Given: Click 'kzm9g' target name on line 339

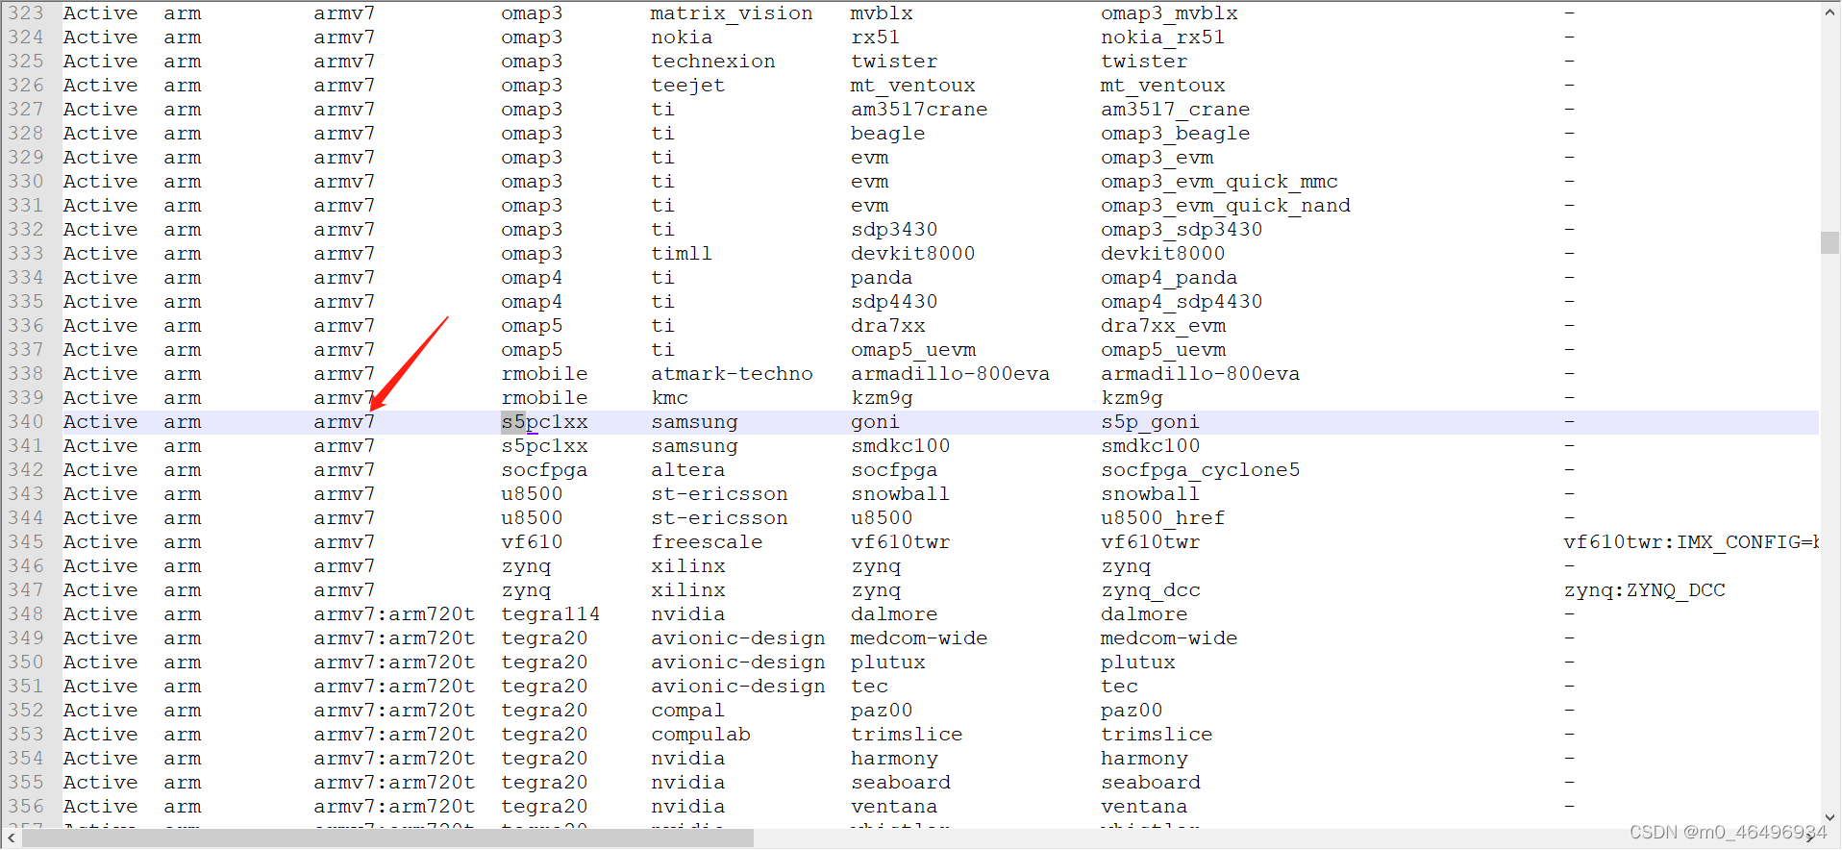Looking at the screenshot, I should 1132,398.
